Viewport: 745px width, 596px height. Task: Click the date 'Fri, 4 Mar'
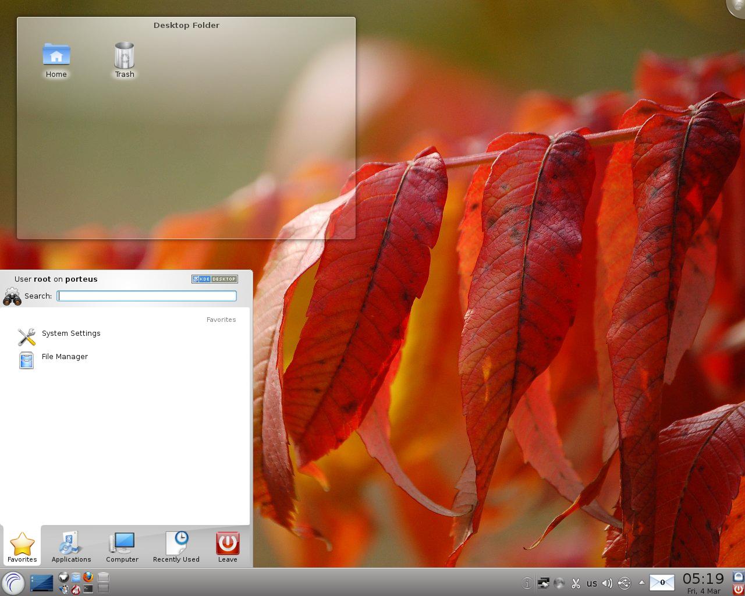point(704,591)
